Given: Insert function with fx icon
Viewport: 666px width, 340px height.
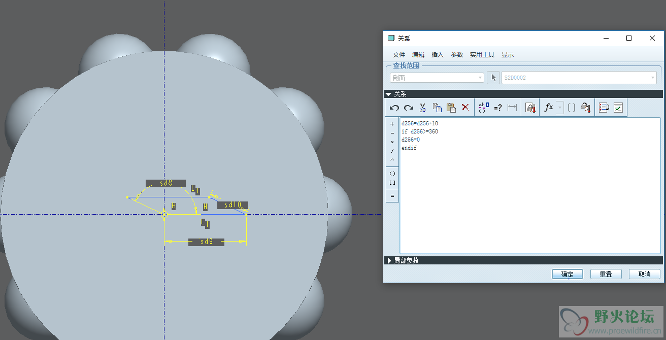Looking at the screenshot, I should 548,108.
